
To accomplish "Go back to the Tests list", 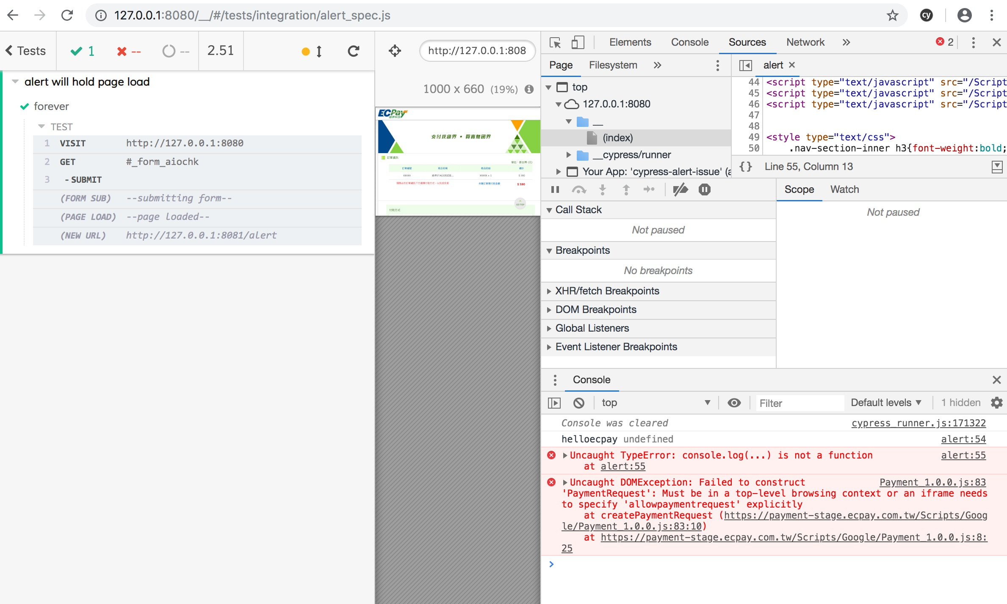I will pos(26,51).
